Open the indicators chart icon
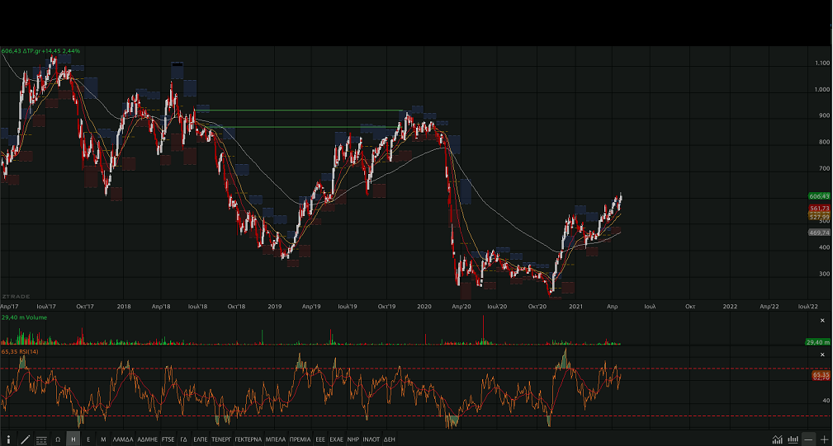The width and height of the screenshot is (833, 446). click(x=777, y=439)
